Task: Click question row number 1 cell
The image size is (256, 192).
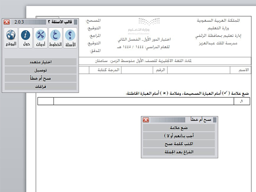Action: click(243, 101)
